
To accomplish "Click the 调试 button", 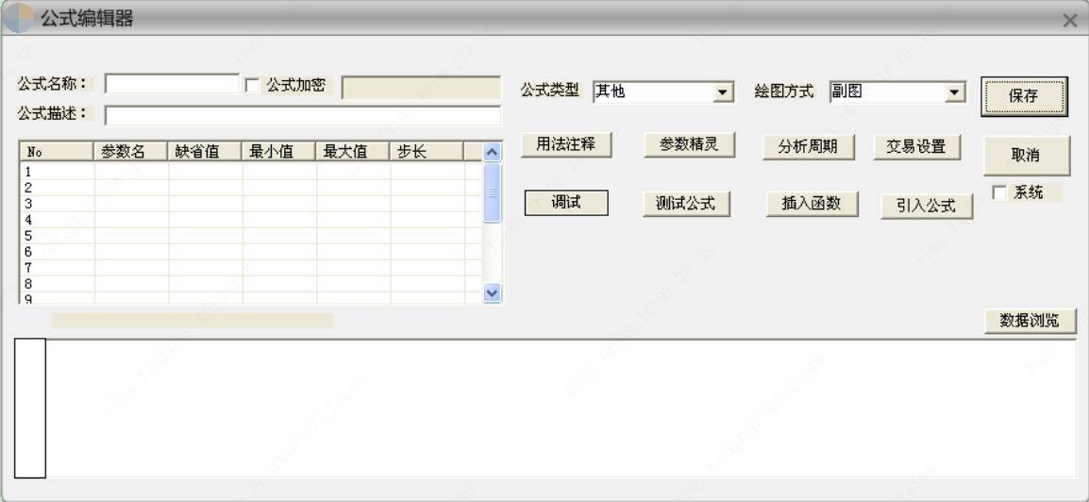I will (566, 203).
